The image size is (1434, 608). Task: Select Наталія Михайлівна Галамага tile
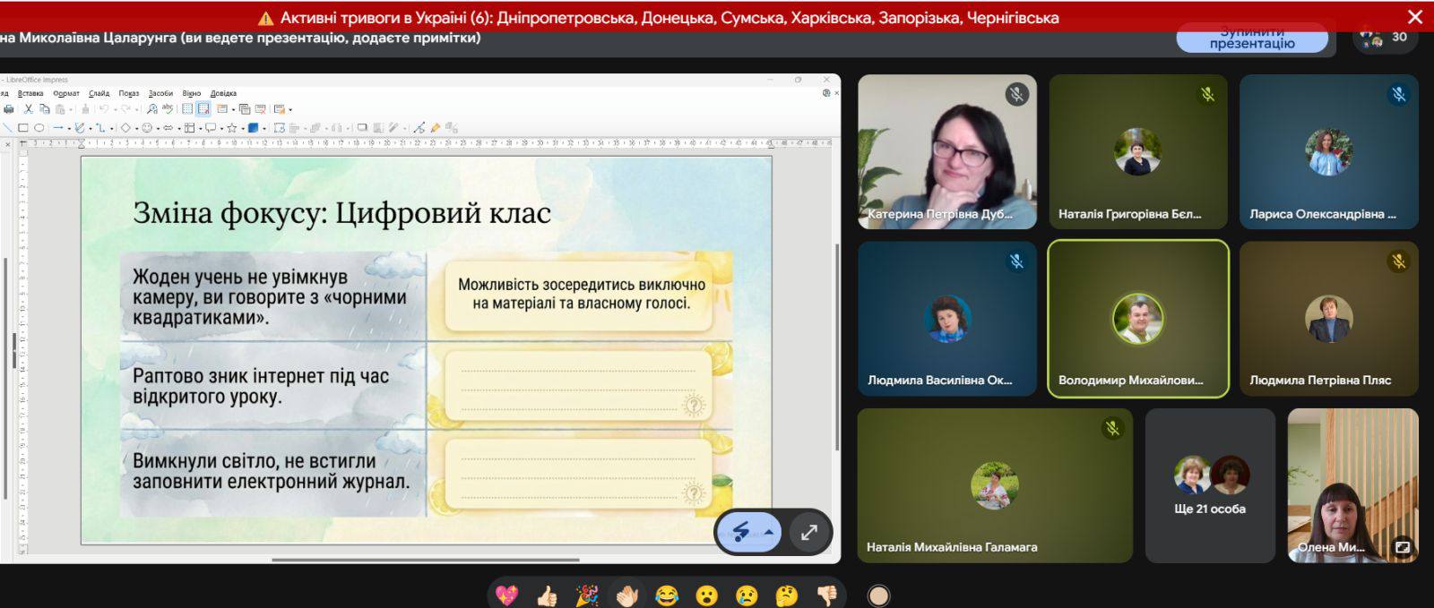(995, 485)
